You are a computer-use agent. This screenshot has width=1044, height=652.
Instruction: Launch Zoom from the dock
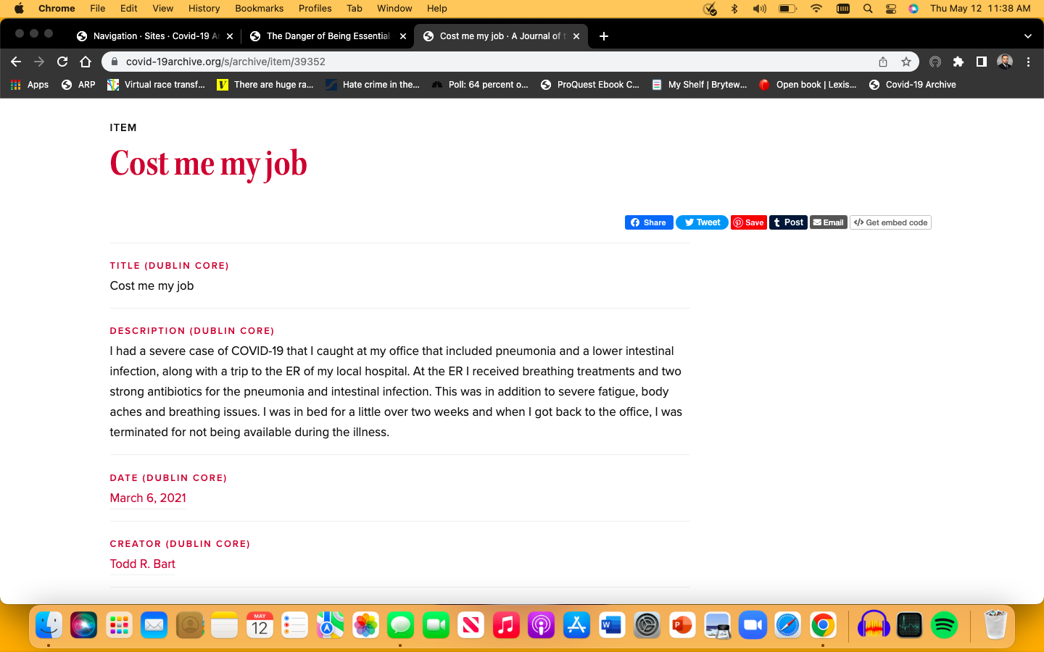[x=753, y=625]
